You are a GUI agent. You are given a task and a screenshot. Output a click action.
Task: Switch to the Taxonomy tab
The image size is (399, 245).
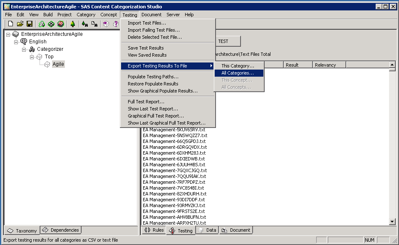[22, 231]
